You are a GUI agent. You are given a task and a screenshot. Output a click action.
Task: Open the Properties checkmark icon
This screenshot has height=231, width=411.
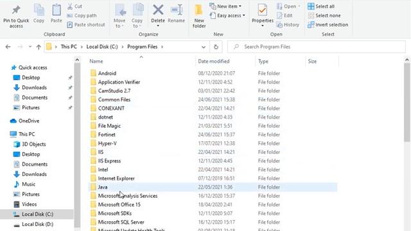(263, 10)
